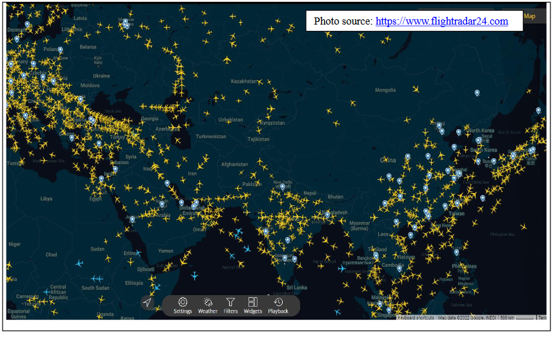Image resolution: width=555 pixels, height=341 pixels.
Task: Click the 500 km map scale control
Action: point(517,318)
